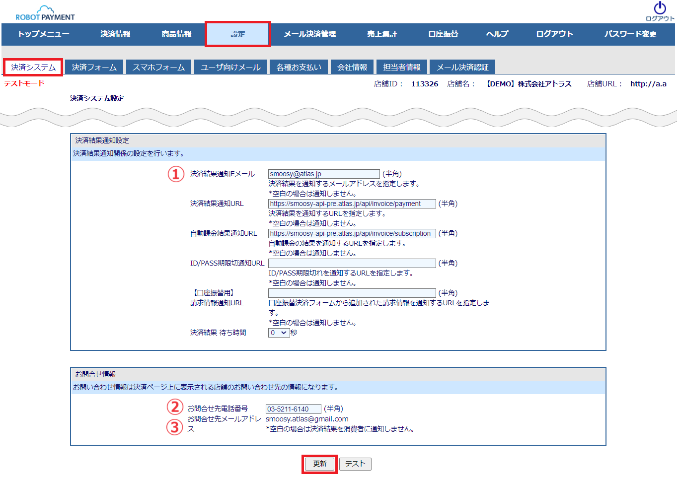Open the 決済情報 menu
677x478 pixels.
click(115, 34)
